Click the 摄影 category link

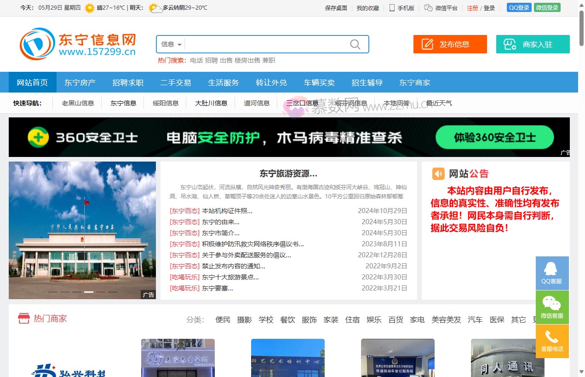tap(245, 319)
